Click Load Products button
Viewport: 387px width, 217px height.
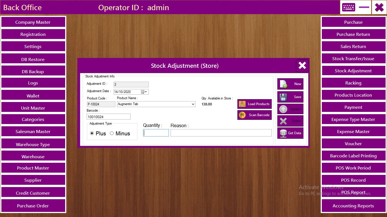[x=254, y=104]
